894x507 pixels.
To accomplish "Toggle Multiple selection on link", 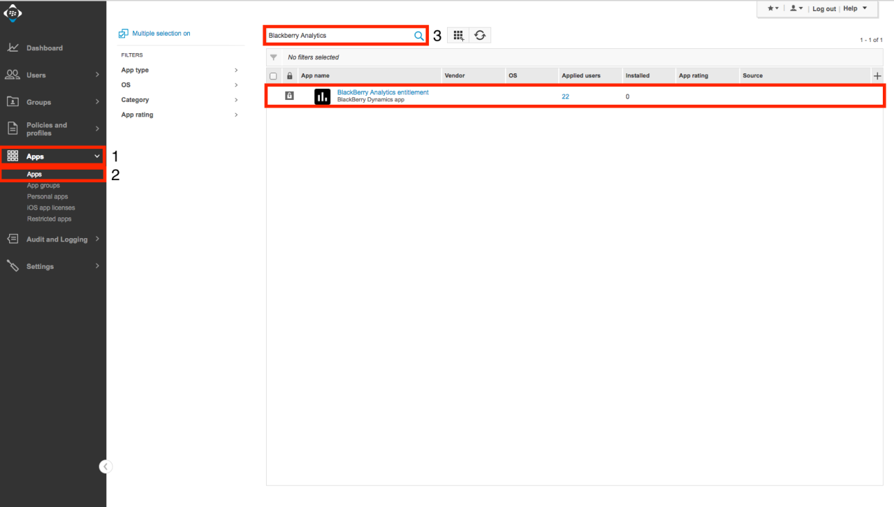I will coord(161,34).
